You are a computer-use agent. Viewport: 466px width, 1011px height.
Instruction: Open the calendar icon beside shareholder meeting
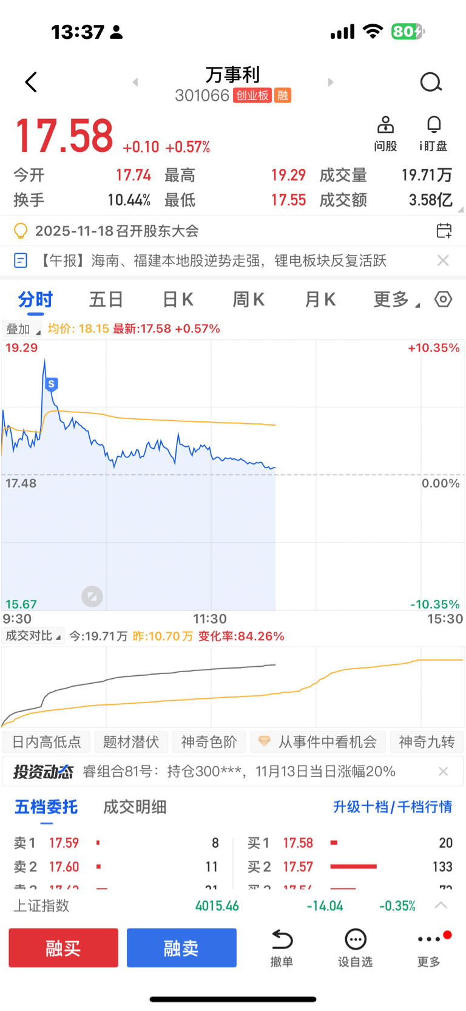[444, 231]
